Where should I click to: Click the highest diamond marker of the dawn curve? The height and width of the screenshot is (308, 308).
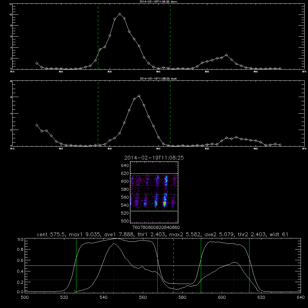tap(120, 14)
